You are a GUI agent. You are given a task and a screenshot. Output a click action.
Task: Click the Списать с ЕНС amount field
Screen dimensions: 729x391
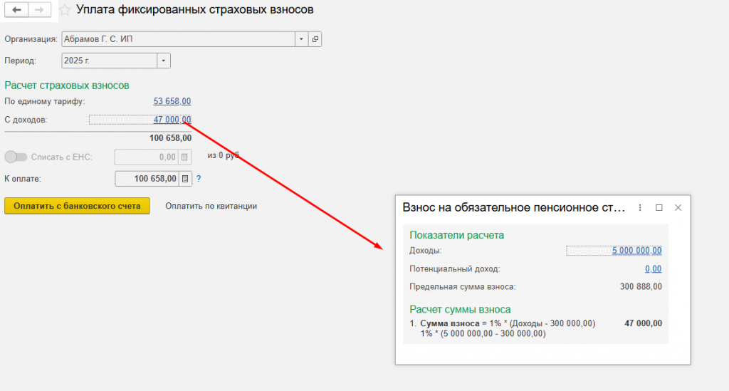147,157
